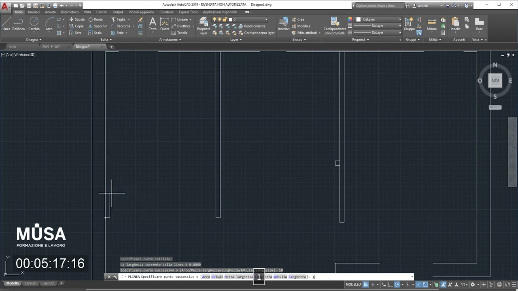Viewport: 518px width, 291px height.
Task: Choose the Cerchio circle tool
Action: [x=34, y=24]
